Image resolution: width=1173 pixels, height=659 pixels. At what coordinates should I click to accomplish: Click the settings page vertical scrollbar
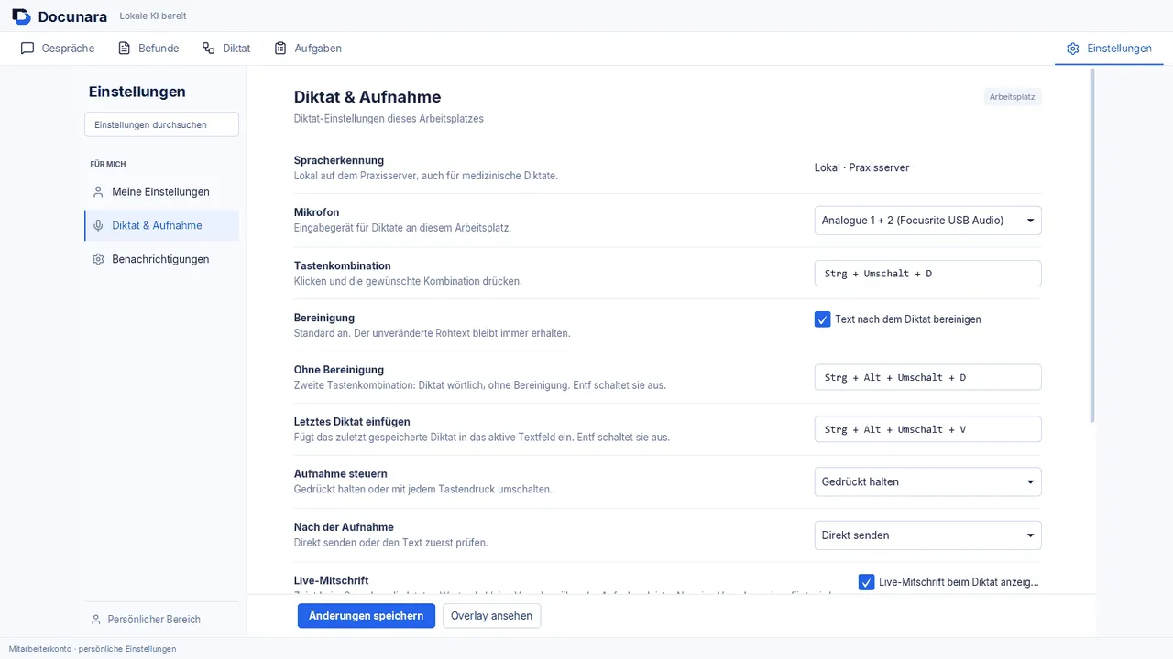tap(1092, 245)
